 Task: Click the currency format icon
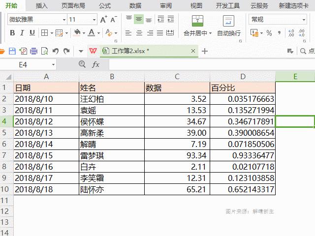[254, 33]
